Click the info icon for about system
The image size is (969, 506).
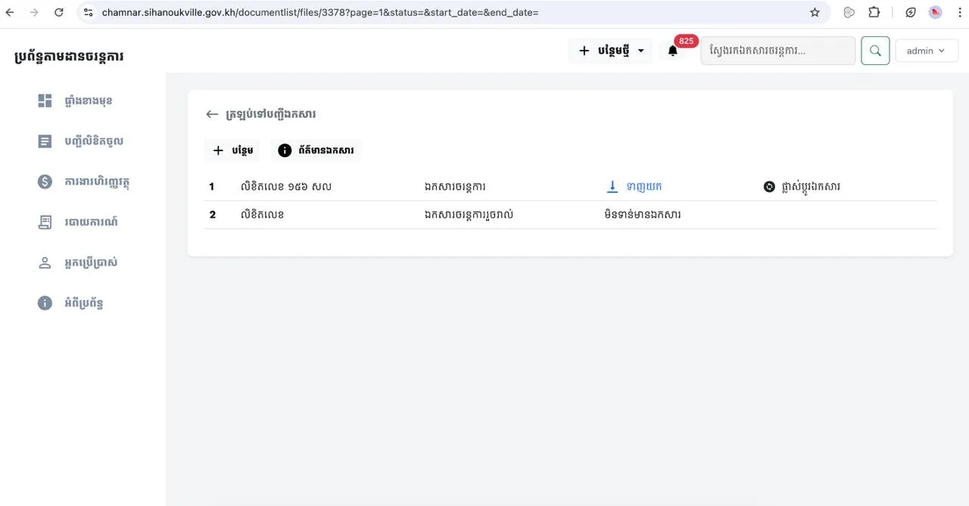coord(45,303)
